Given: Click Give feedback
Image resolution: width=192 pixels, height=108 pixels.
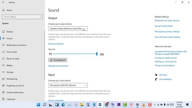Looking at the screenshot, I should 165,79.
